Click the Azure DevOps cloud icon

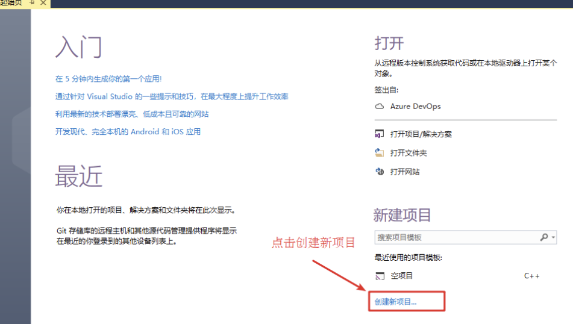(x=380, y=107)
